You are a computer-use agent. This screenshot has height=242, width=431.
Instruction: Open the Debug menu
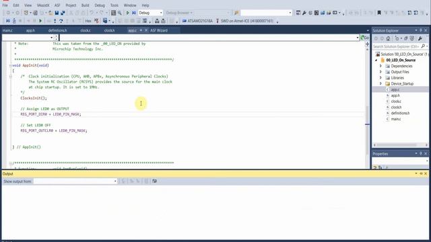100,5
